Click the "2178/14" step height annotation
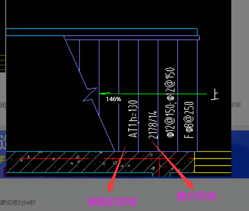249x211 pixels. click(153, 125)
